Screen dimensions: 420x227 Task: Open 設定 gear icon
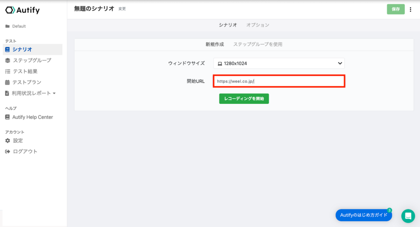[x=7, y=141]
